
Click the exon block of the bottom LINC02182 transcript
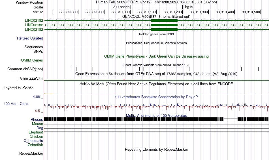point(164,29)
